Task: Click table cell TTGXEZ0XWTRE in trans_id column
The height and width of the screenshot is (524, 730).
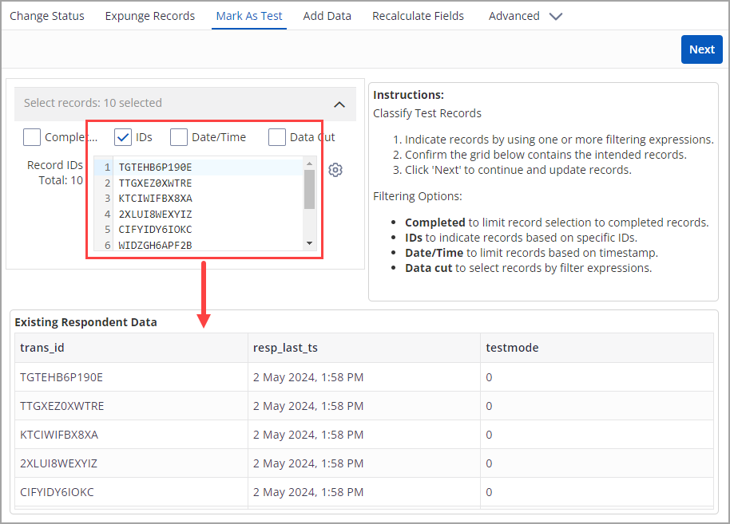Action: pyautogui.click(x=131, y=406)
